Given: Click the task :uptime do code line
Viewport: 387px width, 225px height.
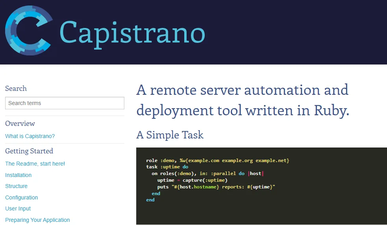Looking at the screenshot, I should (167, 167).
